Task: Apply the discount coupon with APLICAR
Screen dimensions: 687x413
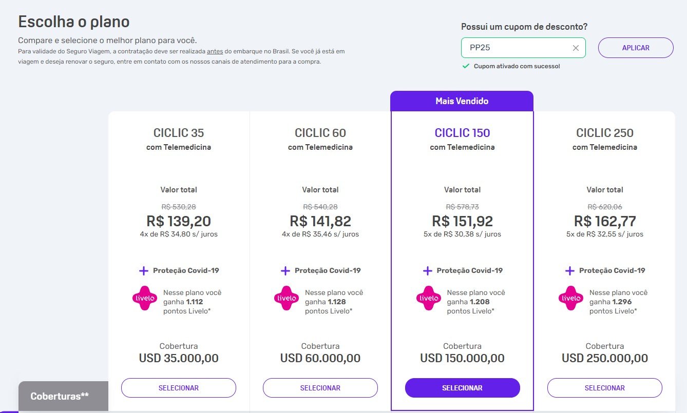Action: [x=636, y=48]
